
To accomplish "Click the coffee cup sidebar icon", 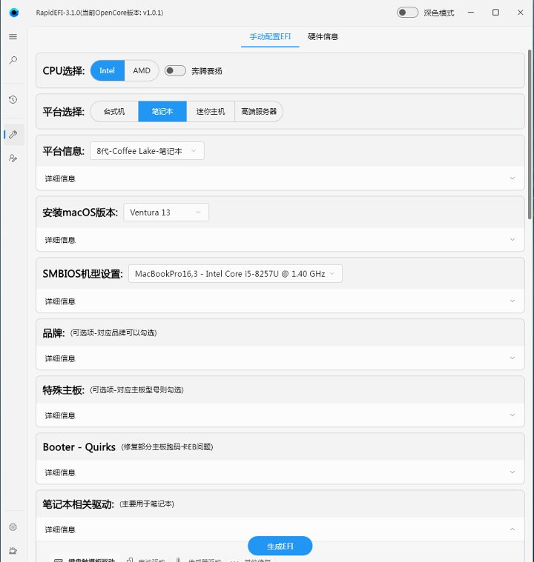I will coord(13,550).
